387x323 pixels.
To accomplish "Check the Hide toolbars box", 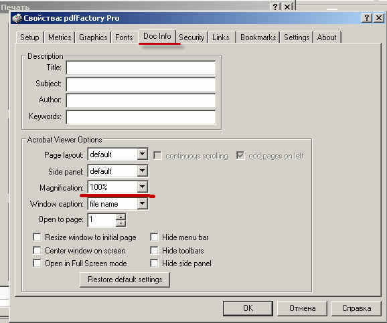I will [x=154, y=251].
